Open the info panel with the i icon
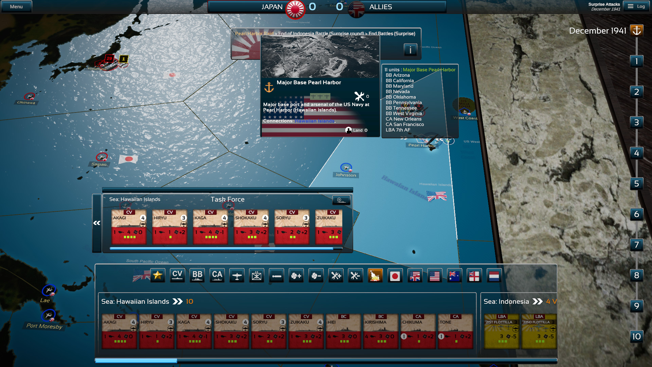The width and height of the screenshot is (652, 367). (410, 50)
